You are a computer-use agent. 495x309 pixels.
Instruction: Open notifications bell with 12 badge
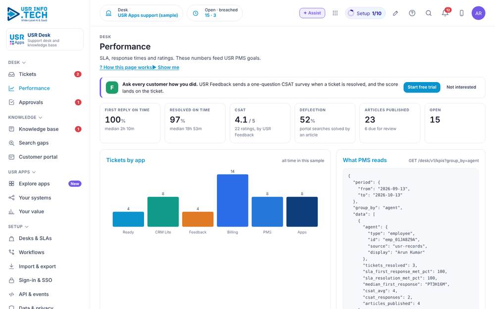pos(445,13)
